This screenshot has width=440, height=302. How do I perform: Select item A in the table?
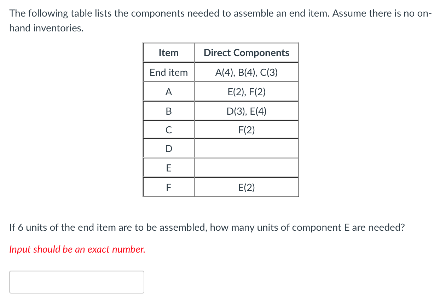tap(168, 91)
